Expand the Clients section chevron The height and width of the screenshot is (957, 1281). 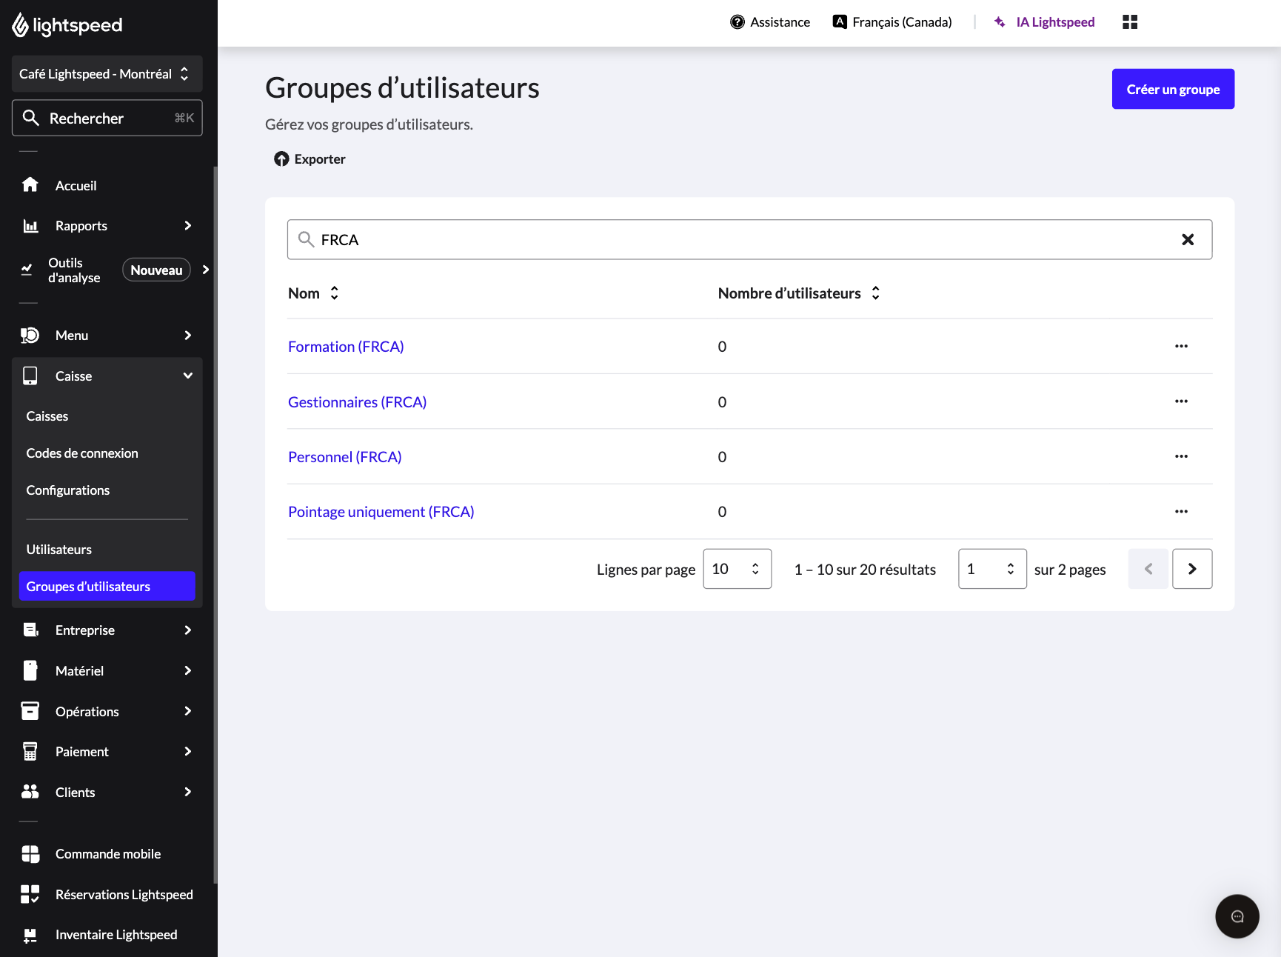click(187, 792)
